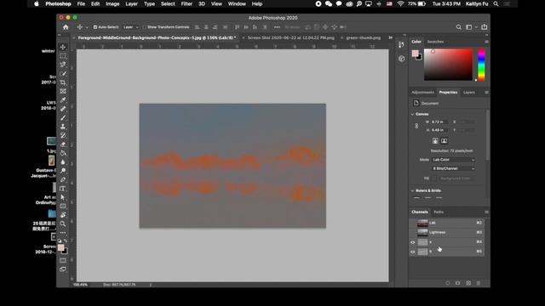
Task: Select the Quick Selection tool
Action: click(63, 74)
